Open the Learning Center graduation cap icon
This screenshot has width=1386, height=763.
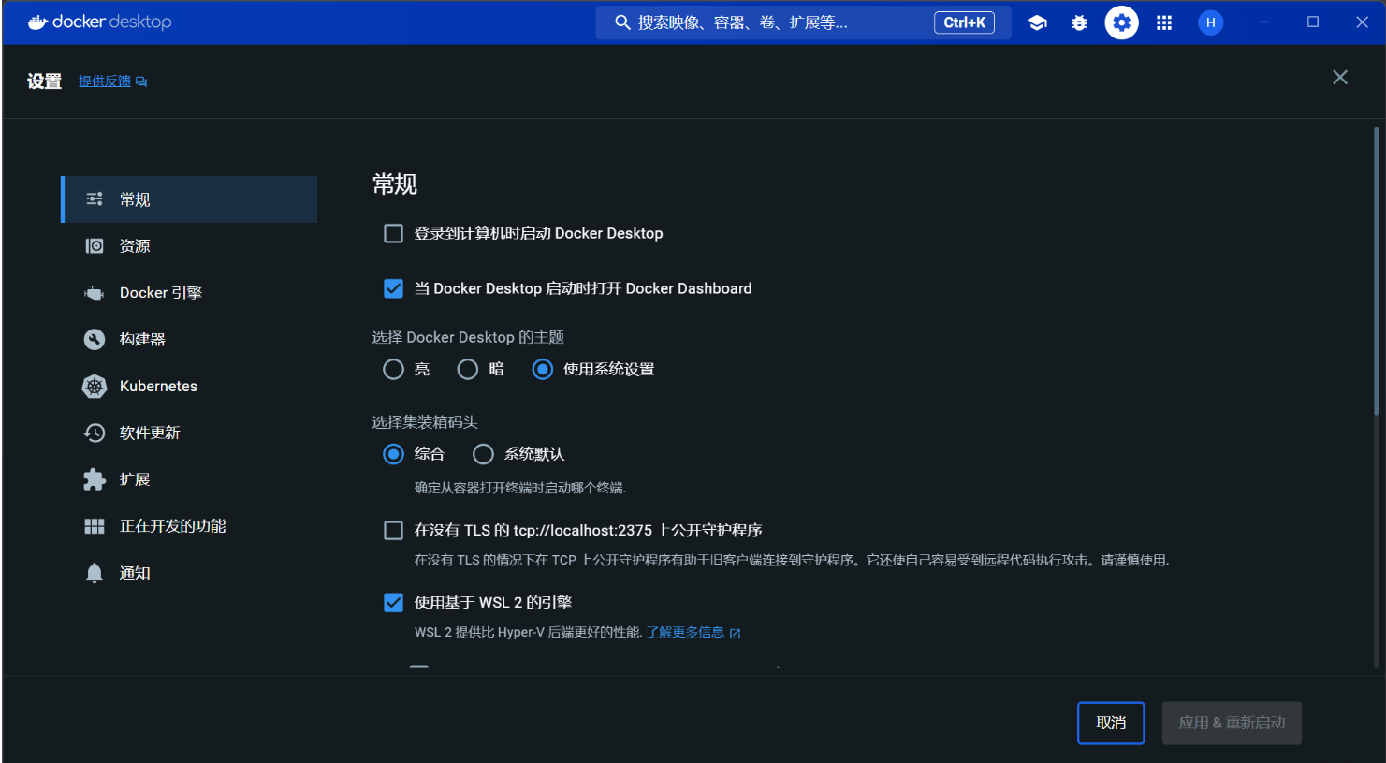click(1037, 22)
